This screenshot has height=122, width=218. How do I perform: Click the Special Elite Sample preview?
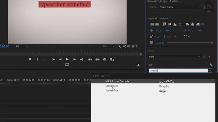click(164, 86)
